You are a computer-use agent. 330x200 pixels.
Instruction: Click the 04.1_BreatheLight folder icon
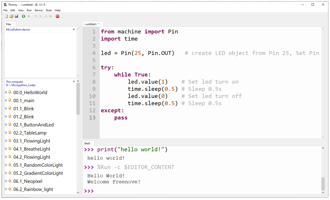(x=10, y=149)
